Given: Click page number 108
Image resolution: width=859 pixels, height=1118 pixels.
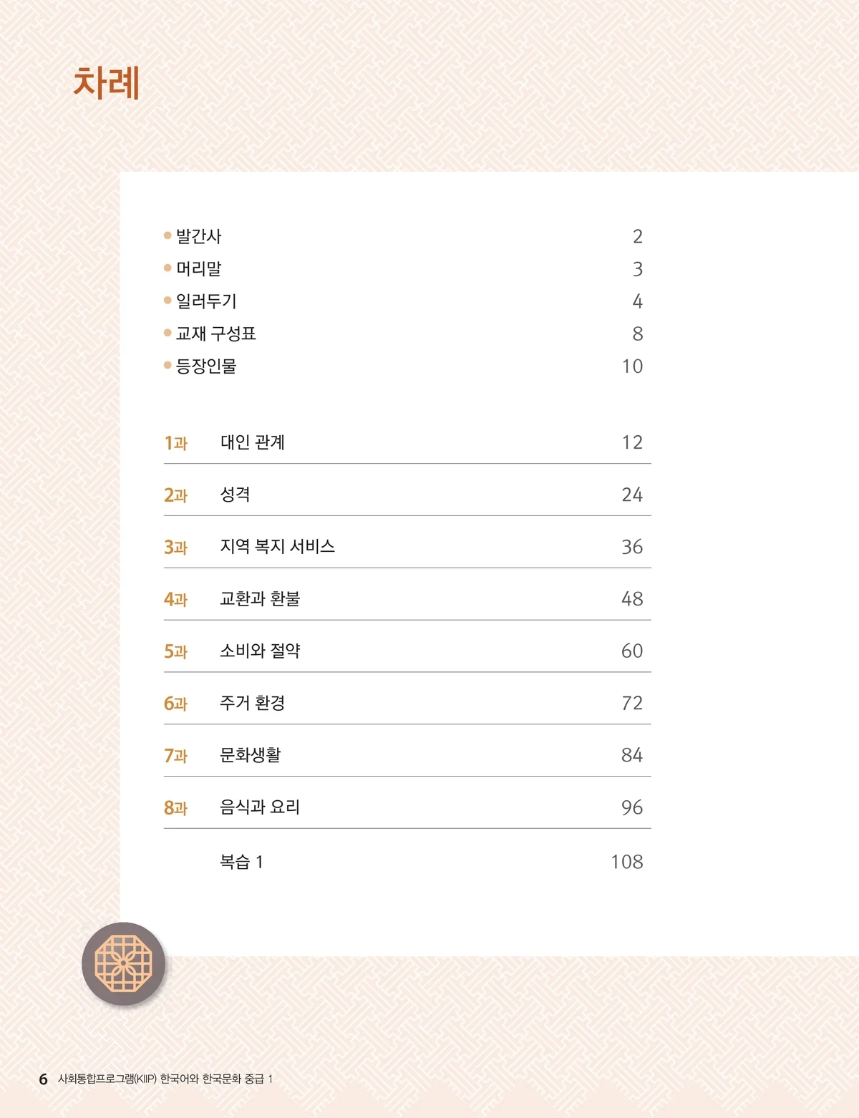Looking at the screenshot, I should (x=627, y=862).
